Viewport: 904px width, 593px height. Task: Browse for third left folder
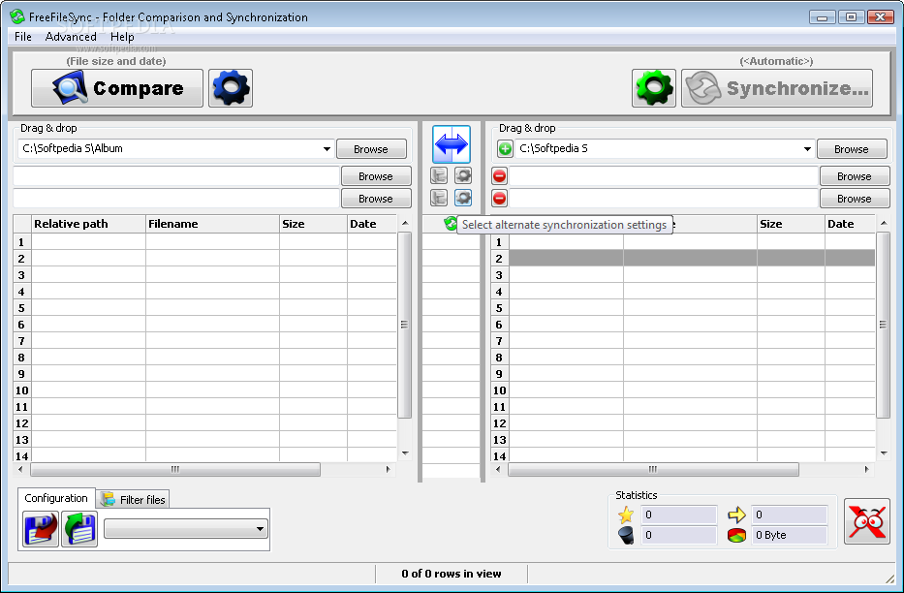point(376,199)
